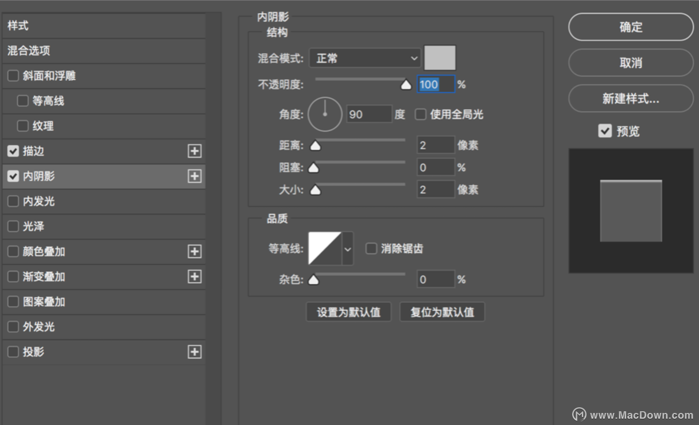Viewport: 699px width, 425px height.
Task: Uncheck the 描边 checkbox
Action: tap(13, 151)
